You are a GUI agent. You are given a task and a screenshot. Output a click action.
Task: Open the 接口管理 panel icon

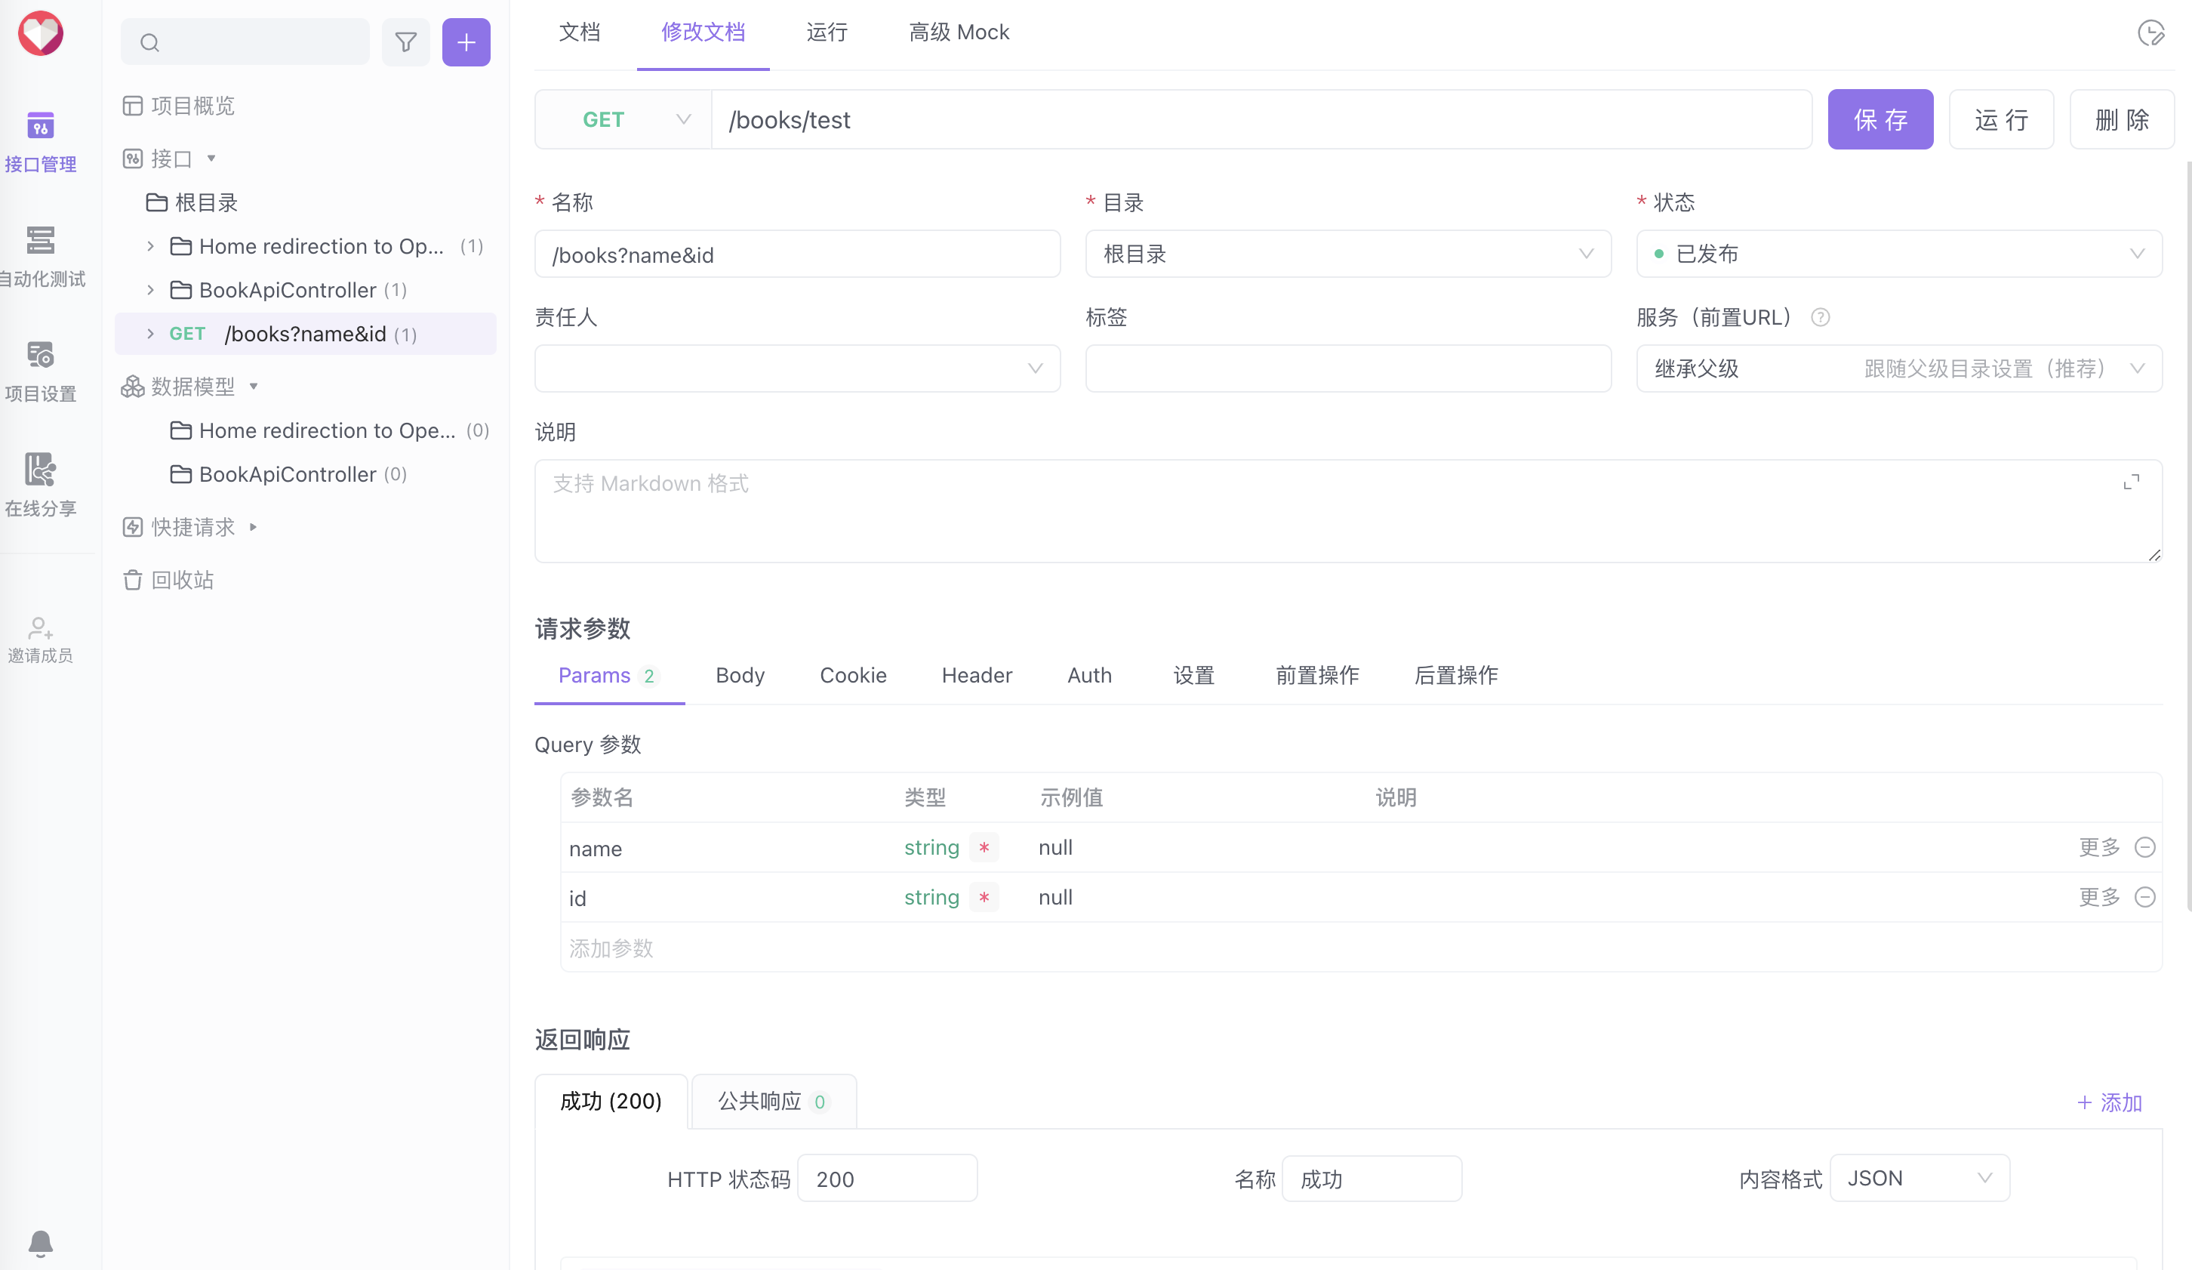click(x=40, y=127)
